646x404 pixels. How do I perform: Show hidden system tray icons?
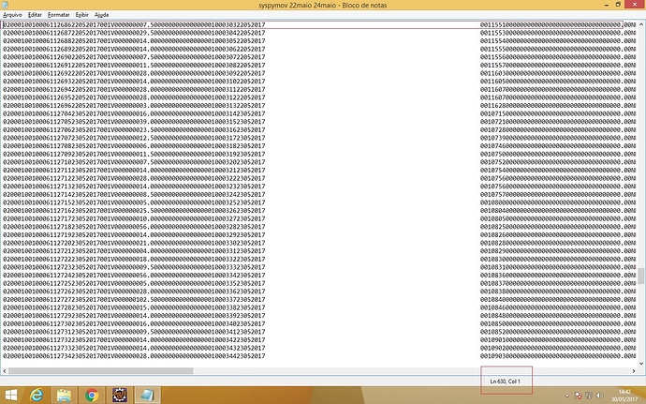click(x=567, y=396)
